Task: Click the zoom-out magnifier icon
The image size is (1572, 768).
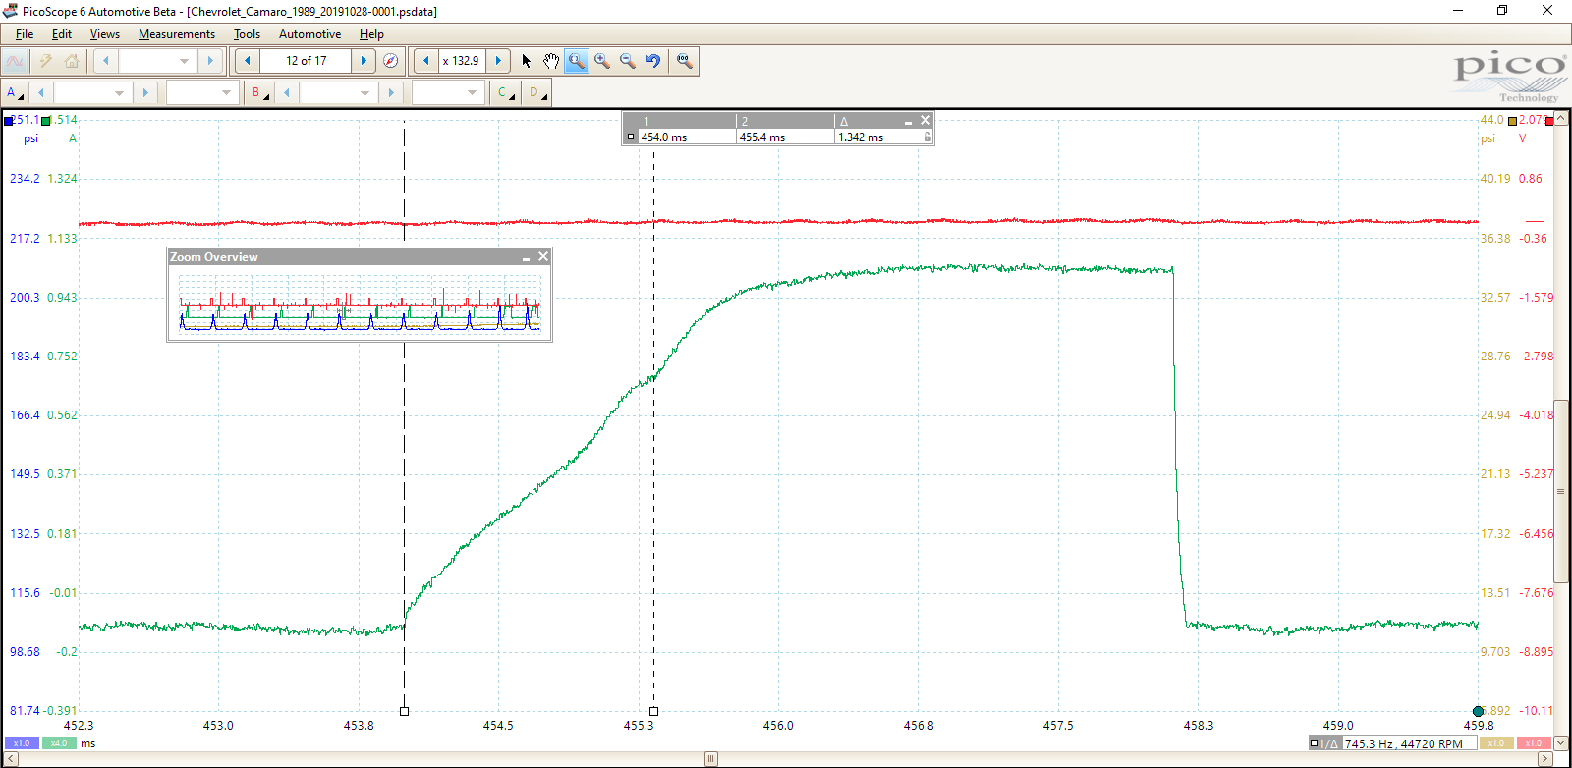Action: (628, 61)
